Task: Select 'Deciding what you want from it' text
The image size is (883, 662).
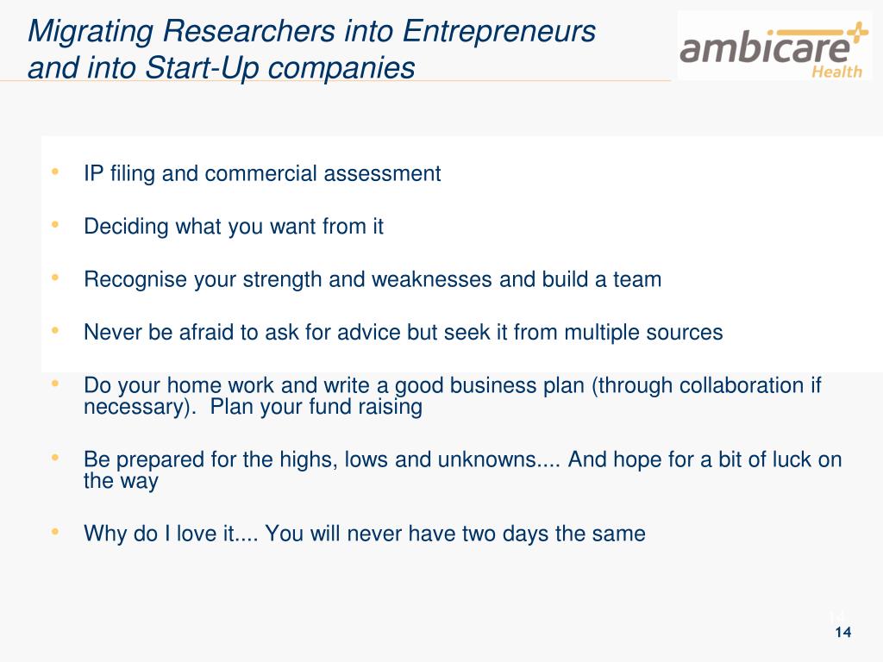Action: tap(233, 227)
